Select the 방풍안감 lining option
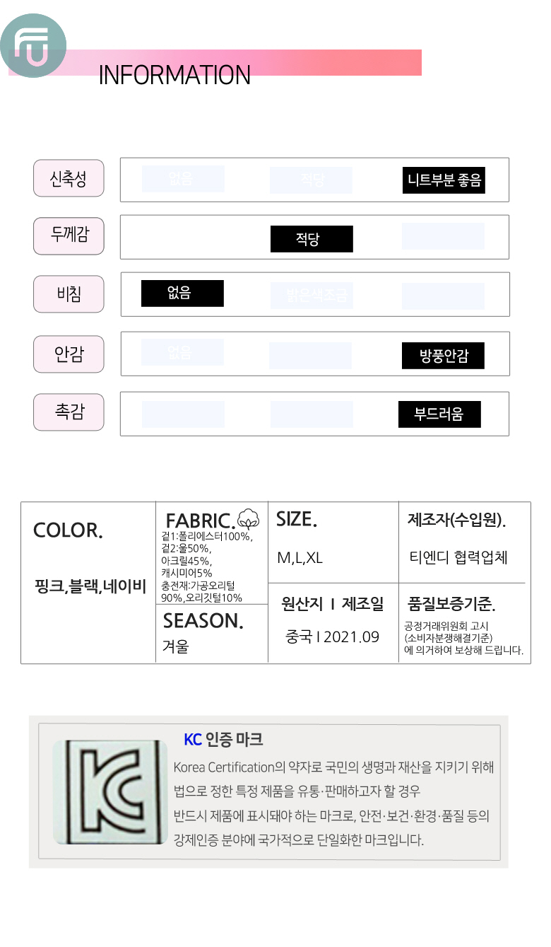The height and width of the screenshot is (947, 551). [443, 356]
